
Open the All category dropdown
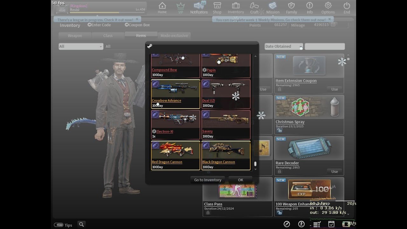[x=81, y=46]
